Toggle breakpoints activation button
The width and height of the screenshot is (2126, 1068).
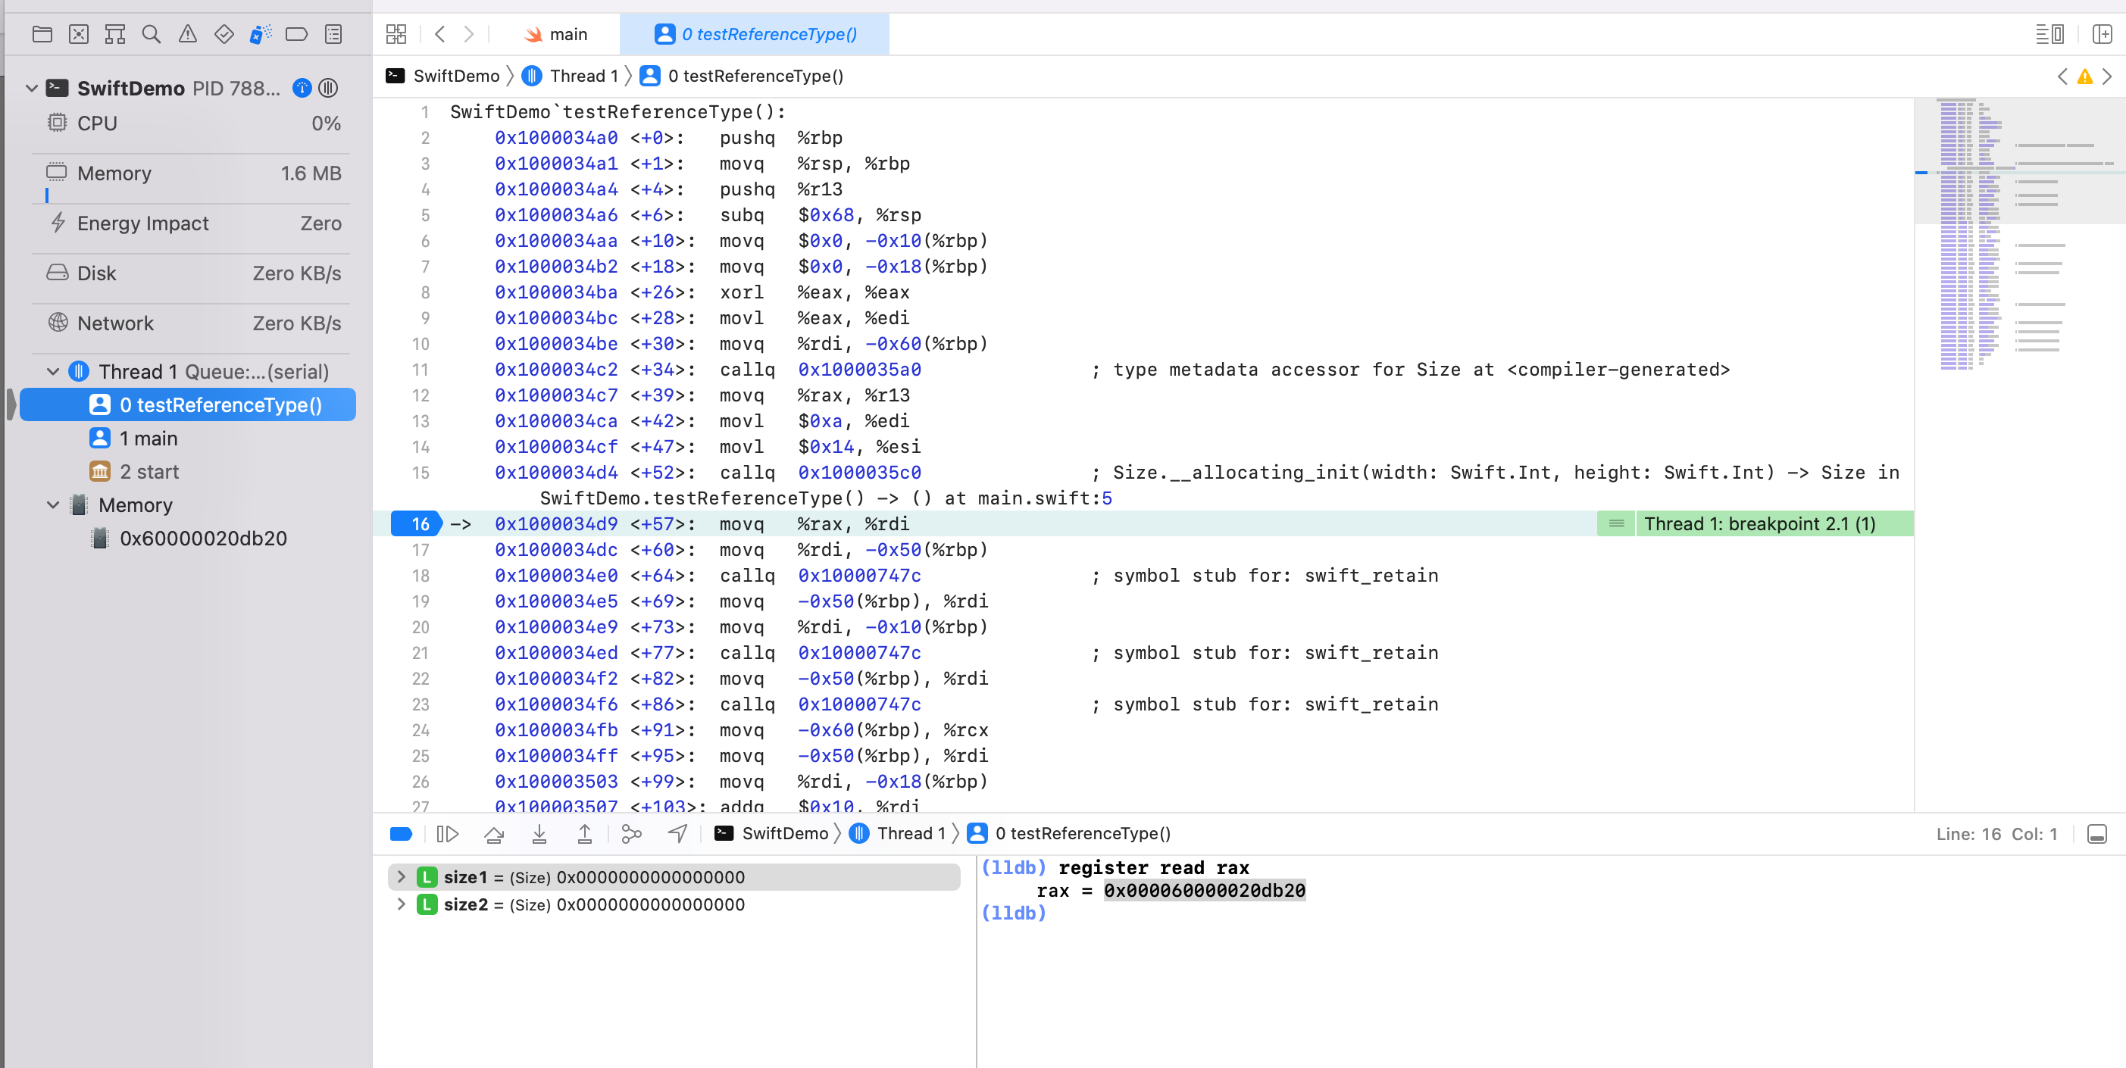point(401,835)
